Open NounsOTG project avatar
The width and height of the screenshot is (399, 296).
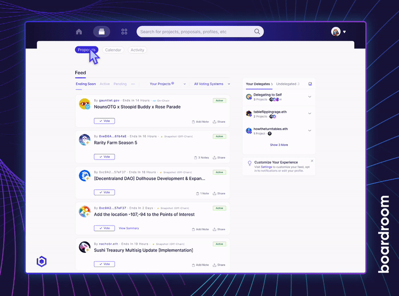tap(84, 104)
